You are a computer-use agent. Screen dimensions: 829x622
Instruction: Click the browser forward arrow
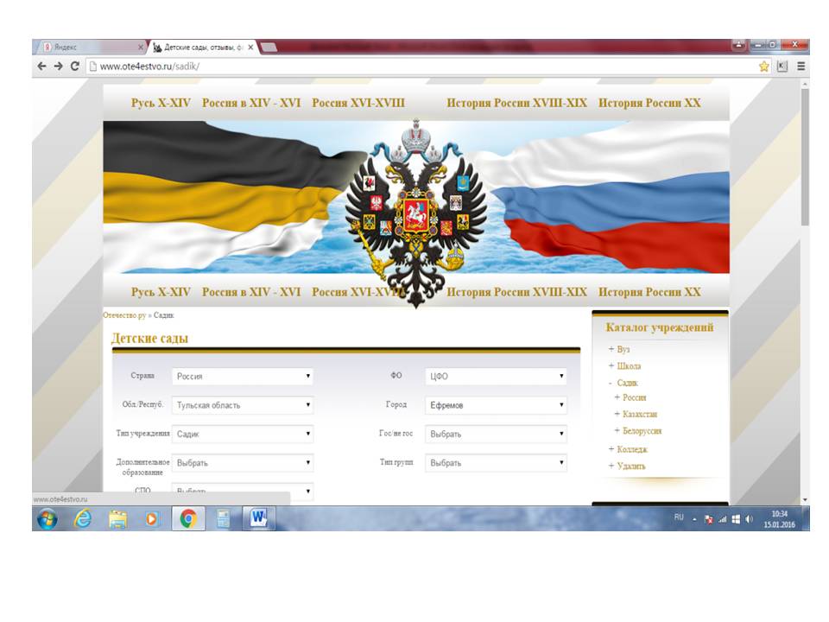(x=58, y=67)
